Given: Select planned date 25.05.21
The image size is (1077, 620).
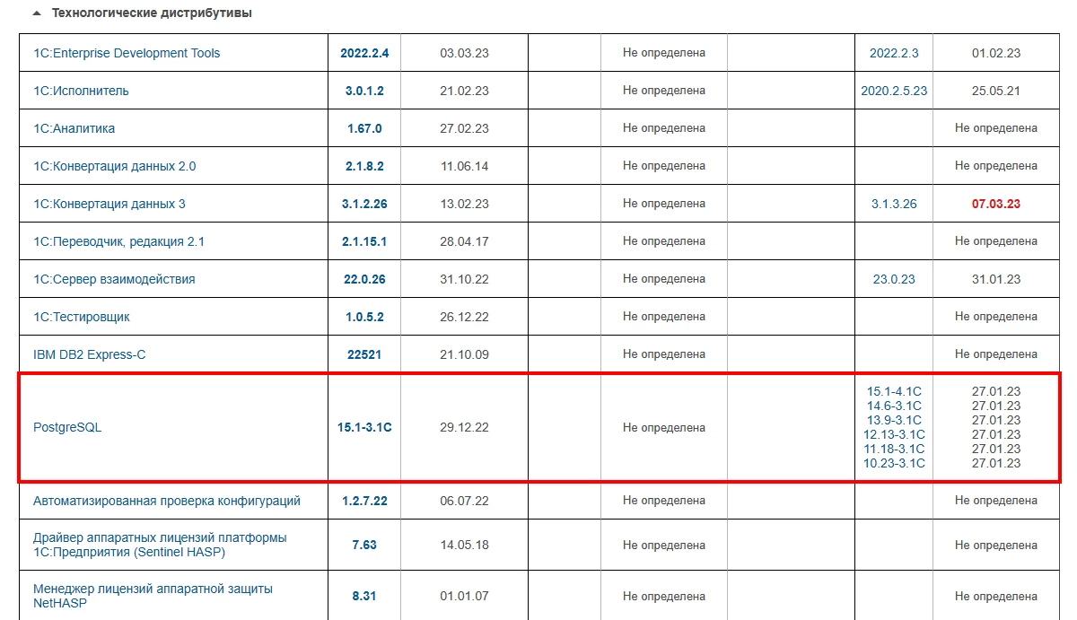Looking at the screenshot, I should tap(996, 91).
